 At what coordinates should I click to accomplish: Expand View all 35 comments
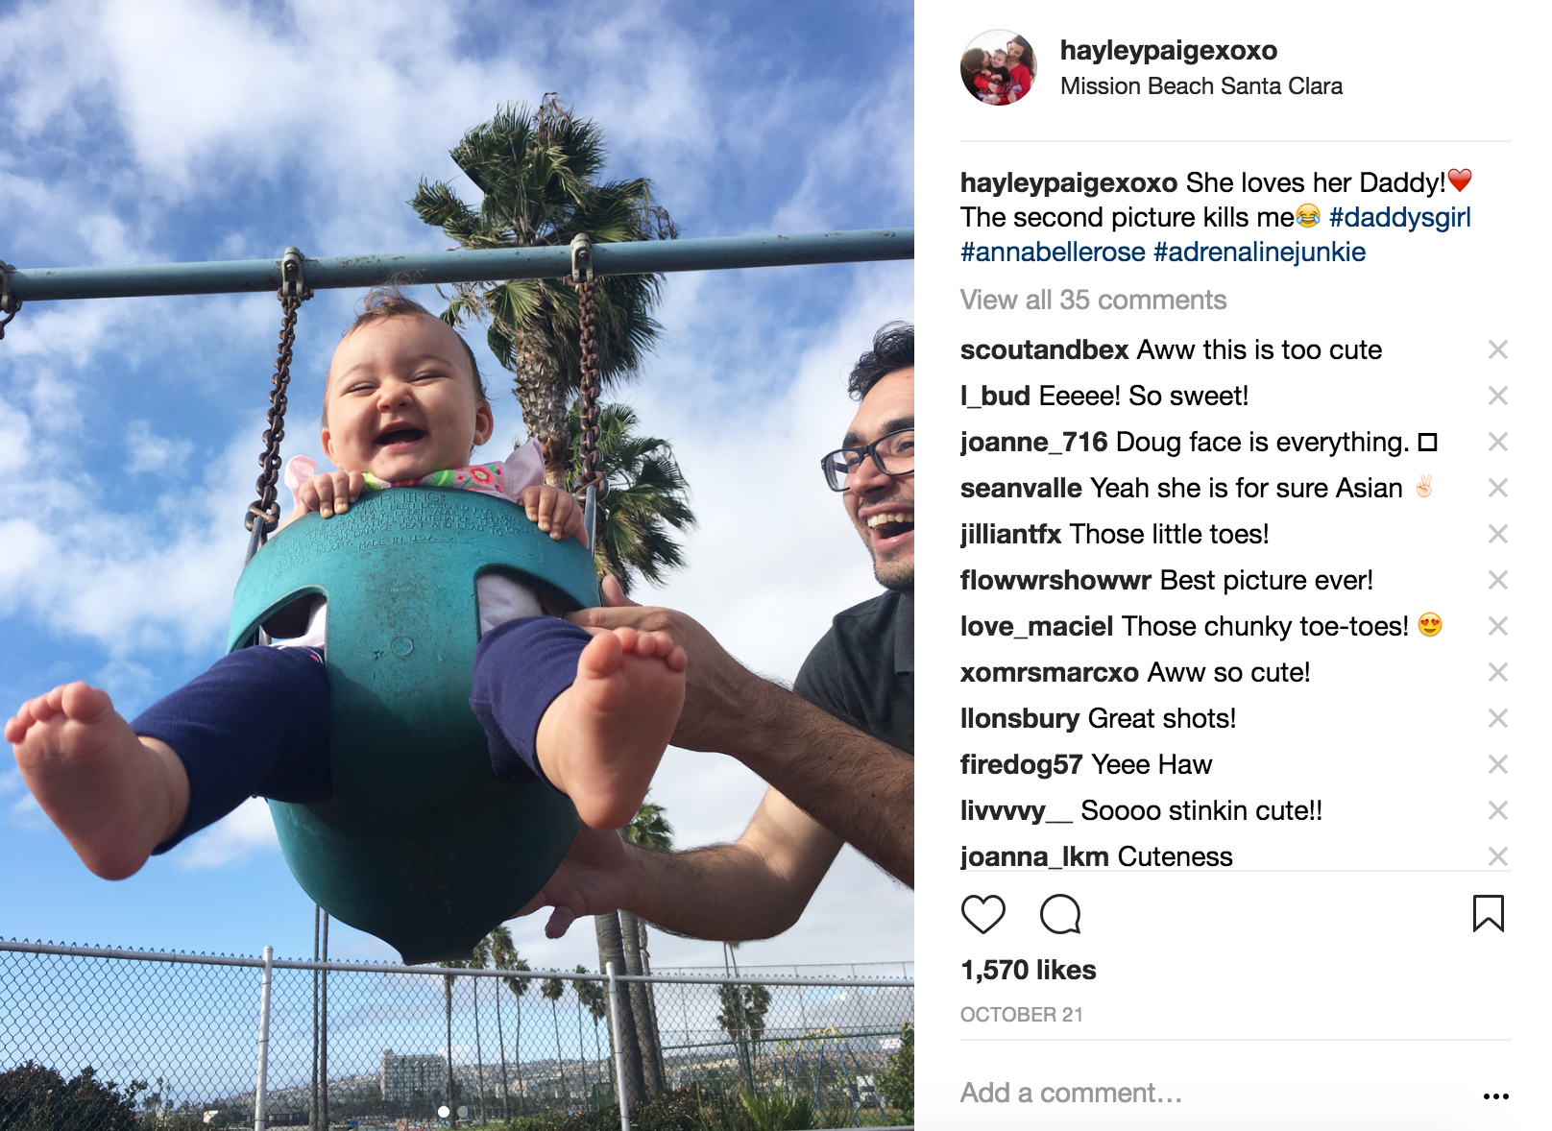point(1093,300)
